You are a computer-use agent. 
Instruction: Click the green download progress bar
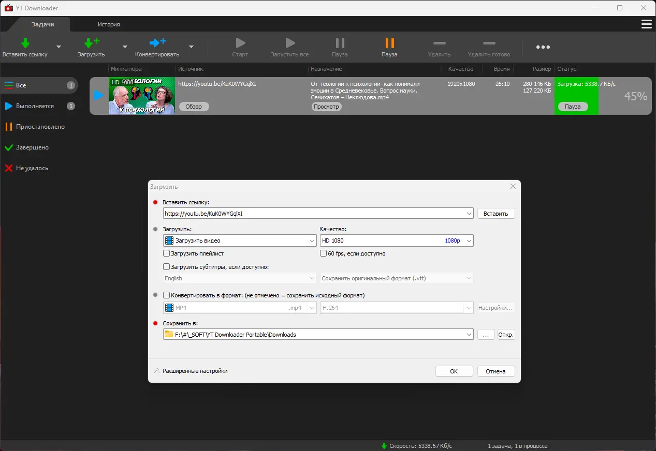[x=576, y=93]
